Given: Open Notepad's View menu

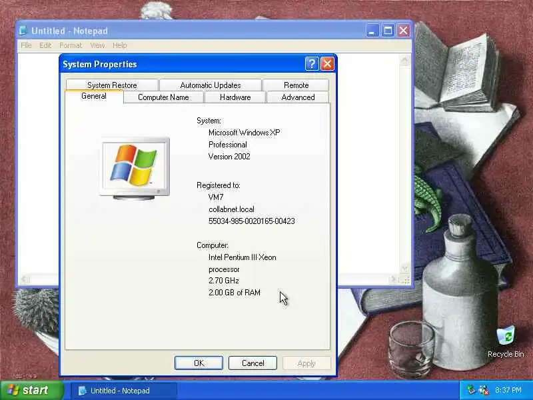Looking at the screenshot, I should pos(97,45).
